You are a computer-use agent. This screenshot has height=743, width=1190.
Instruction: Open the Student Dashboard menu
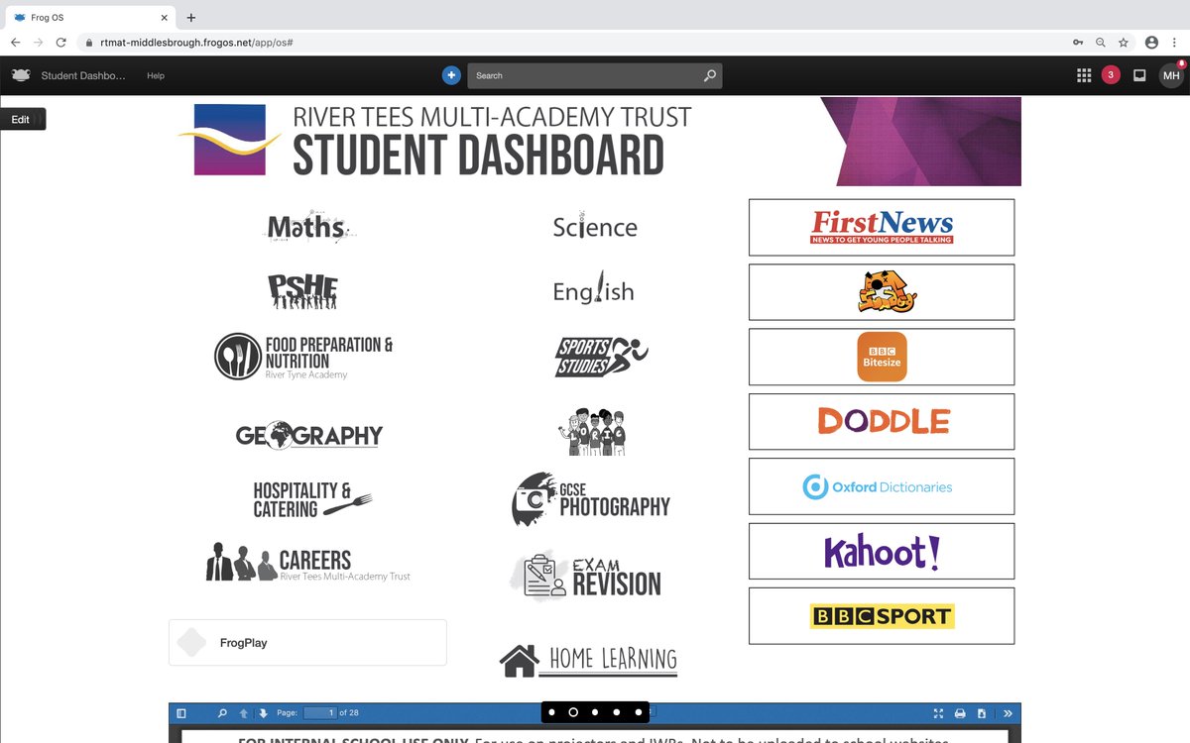pos(83,75)
